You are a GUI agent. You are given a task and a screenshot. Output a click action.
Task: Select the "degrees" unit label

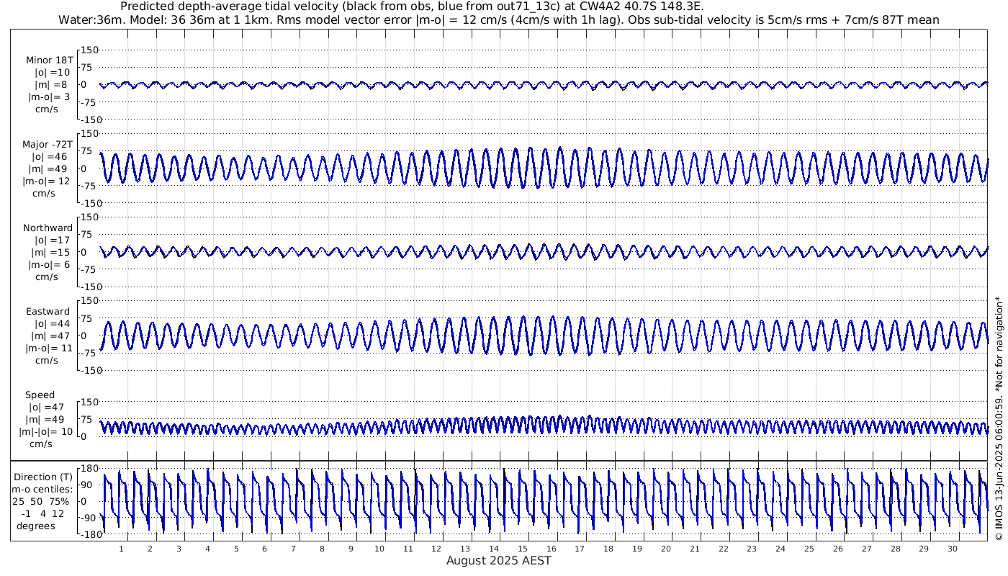click(36, 526)
